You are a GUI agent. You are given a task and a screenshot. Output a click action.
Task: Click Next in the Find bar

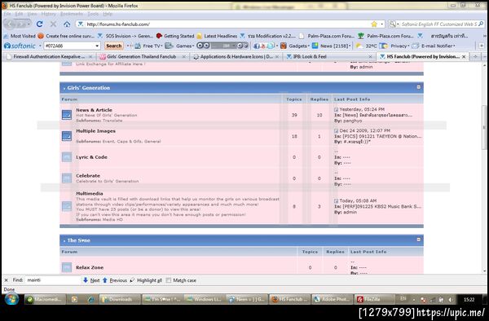(x=91, y=280)
